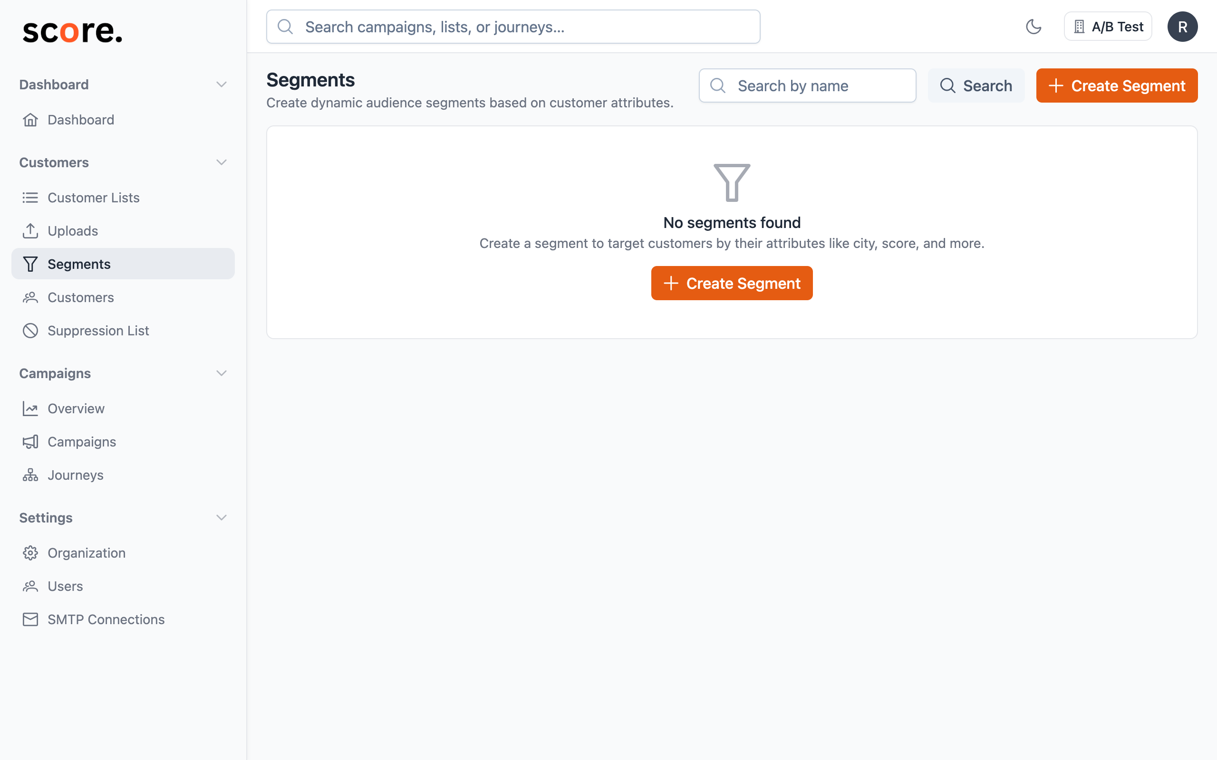Image resolution: width=1217 pixels, height=760 pixels.
Task: Click the Suppression List ban icon
Action: coord(30,331)
